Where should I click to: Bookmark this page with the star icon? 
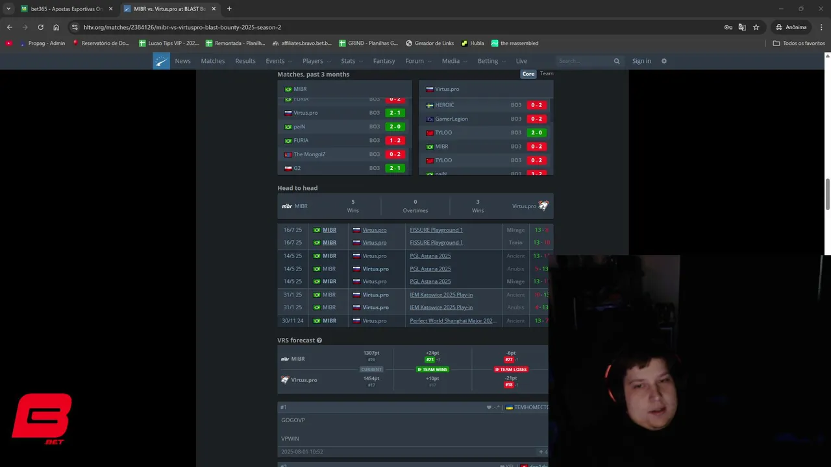756,27
